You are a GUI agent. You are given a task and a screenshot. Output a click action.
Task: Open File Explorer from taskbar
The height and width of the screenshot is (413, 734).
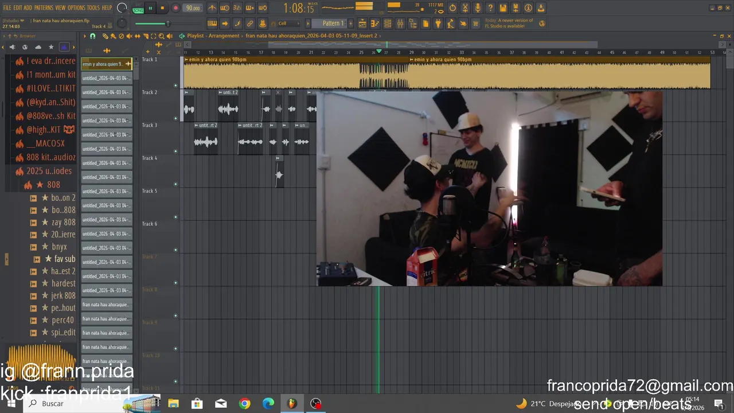tap(173, 404)
